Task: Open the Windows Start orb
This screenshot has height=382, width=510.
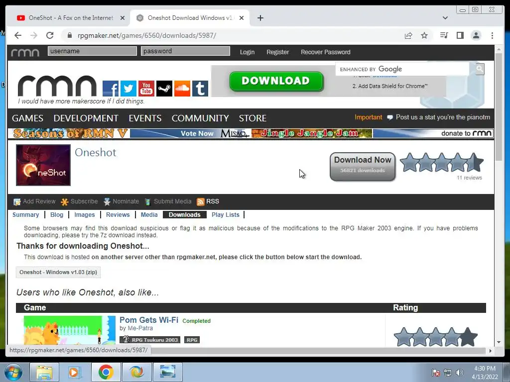Action: pos(13,372)
